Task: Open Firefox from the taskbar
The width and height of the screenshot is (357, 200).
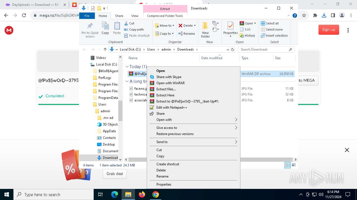Action: 142,194
